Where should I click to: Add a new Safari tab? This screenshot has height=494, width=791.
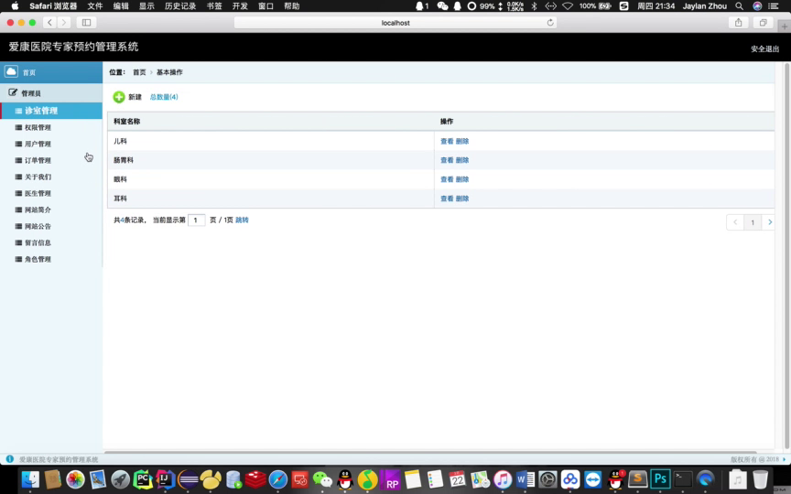(x=785, y=27)
